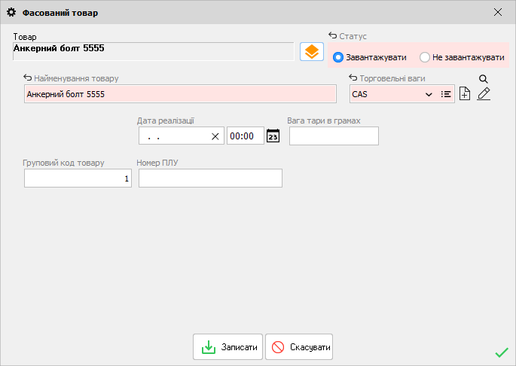Expand the CAS scales dropdown arrow
516x366 pixels.
pyautogui.click(x=429, y=94)
